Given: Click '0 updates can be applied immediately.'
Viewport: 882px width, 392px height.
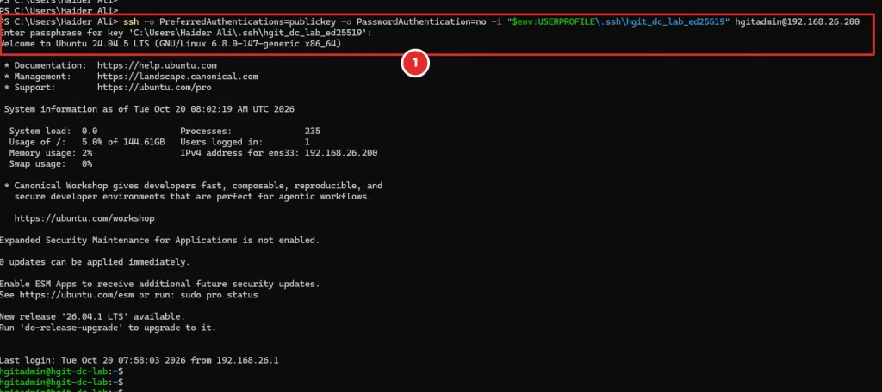Looking at the screenshot, I should (x=95, y=262).
